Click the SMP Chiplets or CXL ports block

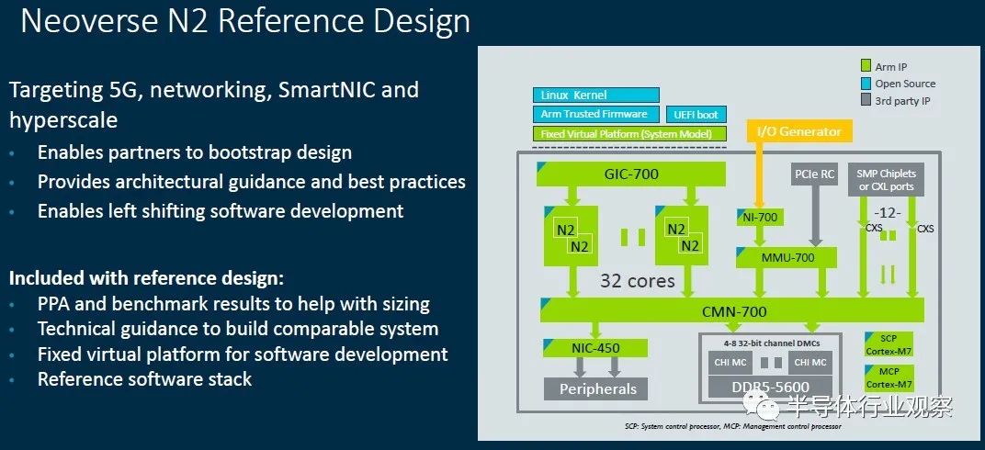[886, 179]
